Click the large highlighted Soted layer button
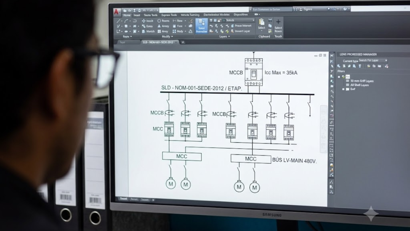410x231 pixels. (x=201, y=26)
